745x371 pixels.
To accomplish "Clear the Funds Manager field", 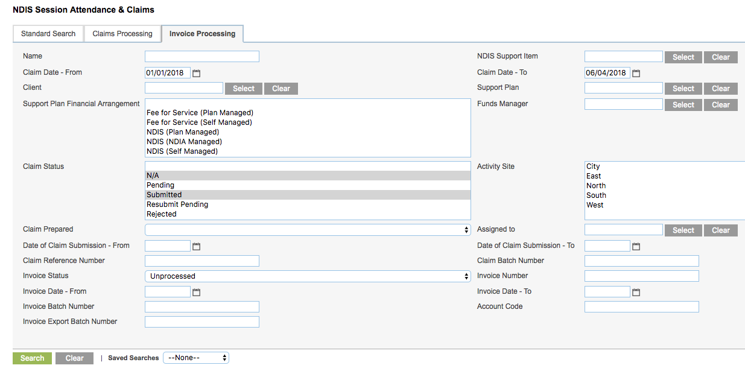I will (x=721, y=105).
